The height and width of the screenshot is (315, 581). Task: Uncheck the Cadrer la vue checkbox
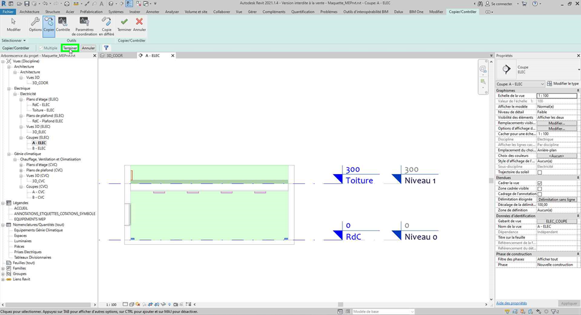click(540, 183)
